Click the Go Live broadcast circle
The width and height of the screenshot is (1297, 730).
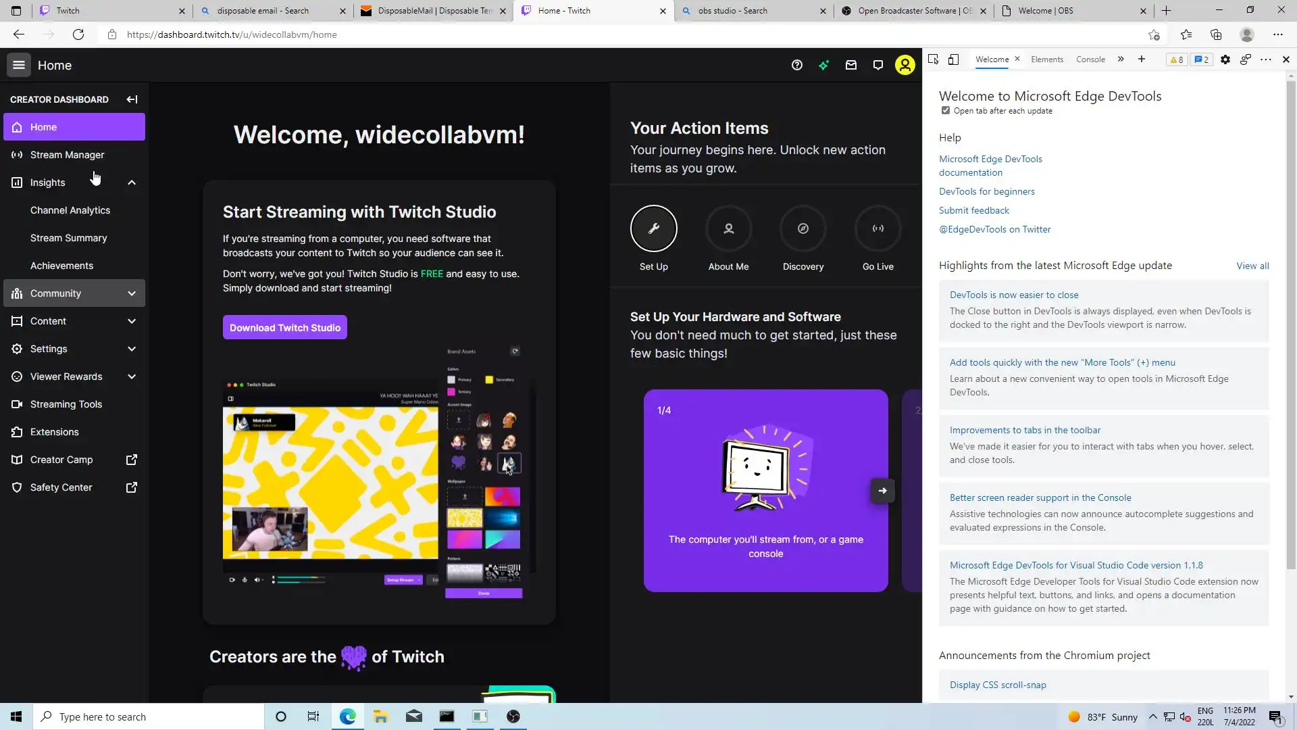(878, 228)
